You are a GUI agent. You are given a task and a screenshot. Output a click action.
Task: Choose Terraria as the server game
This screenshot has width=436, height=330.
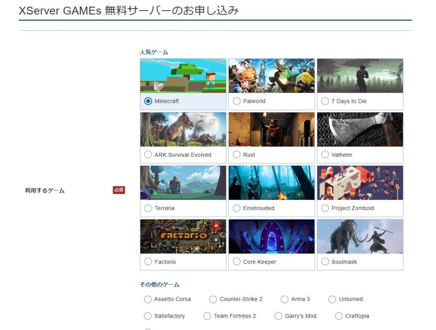[x=148, y=208]
